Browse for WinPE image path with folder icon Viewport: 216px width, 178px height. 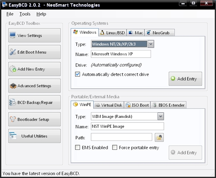click(159, 137)
